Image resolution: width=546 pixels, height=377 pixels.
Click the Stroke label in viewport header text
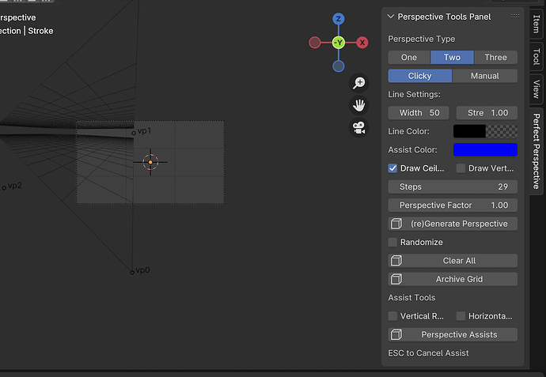(40, 31)
